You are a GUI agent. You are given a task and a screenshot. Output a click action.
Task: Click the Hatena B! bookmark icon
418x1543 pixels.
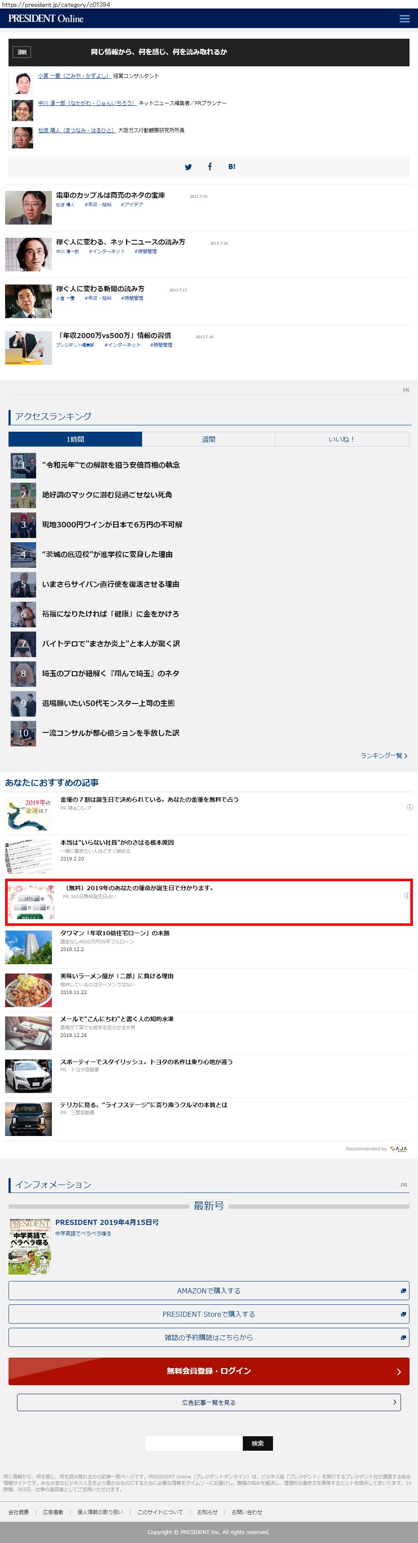point(232,167)
